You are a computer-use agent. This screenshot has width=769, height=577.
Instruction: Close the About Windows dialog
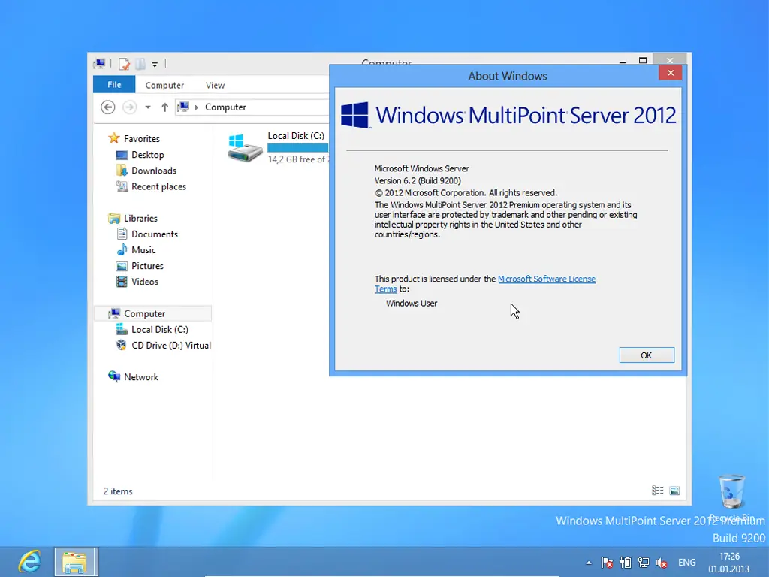click(671, 73)
